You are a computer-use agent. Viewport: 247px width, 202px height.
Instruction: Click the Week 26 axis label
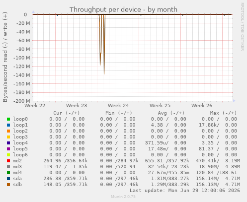click(202, 106)
